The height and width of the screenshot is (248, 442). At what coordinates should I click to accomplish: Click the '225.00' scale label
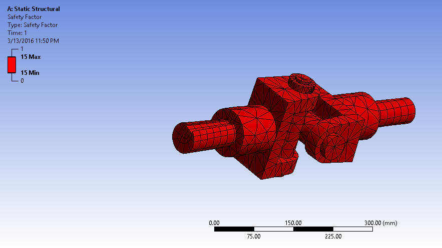click(x=333, y=237)
